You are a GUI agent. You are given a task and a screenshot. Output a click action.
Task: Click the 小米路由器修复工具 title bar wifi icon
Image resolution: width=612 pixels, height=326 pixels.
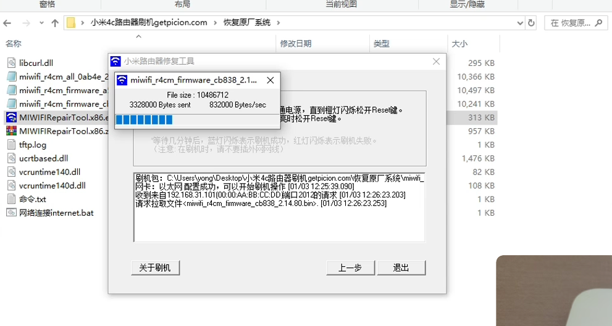[x=115, y=61]
